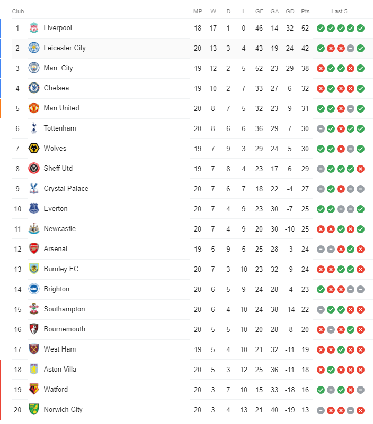Click the Norwich City badge

[x=34, y=409]
